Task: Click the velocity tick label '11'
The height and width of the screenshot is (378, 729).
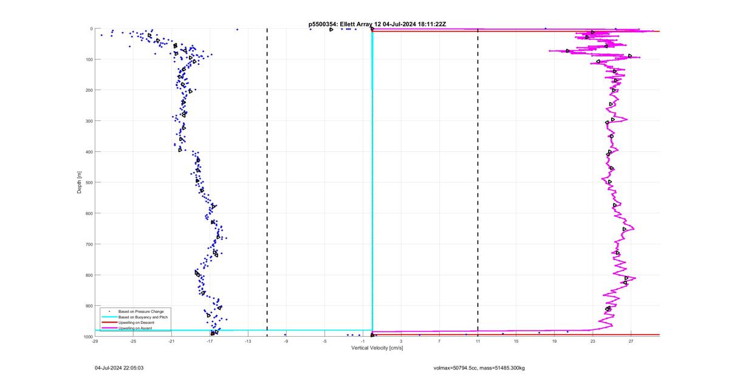Action: click(x=477, y=342)
